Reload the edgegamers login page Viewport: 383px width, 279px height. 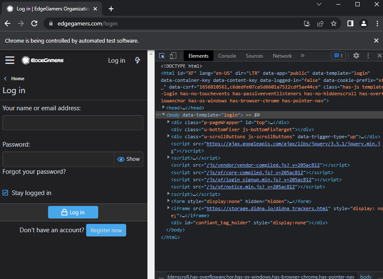34,23
